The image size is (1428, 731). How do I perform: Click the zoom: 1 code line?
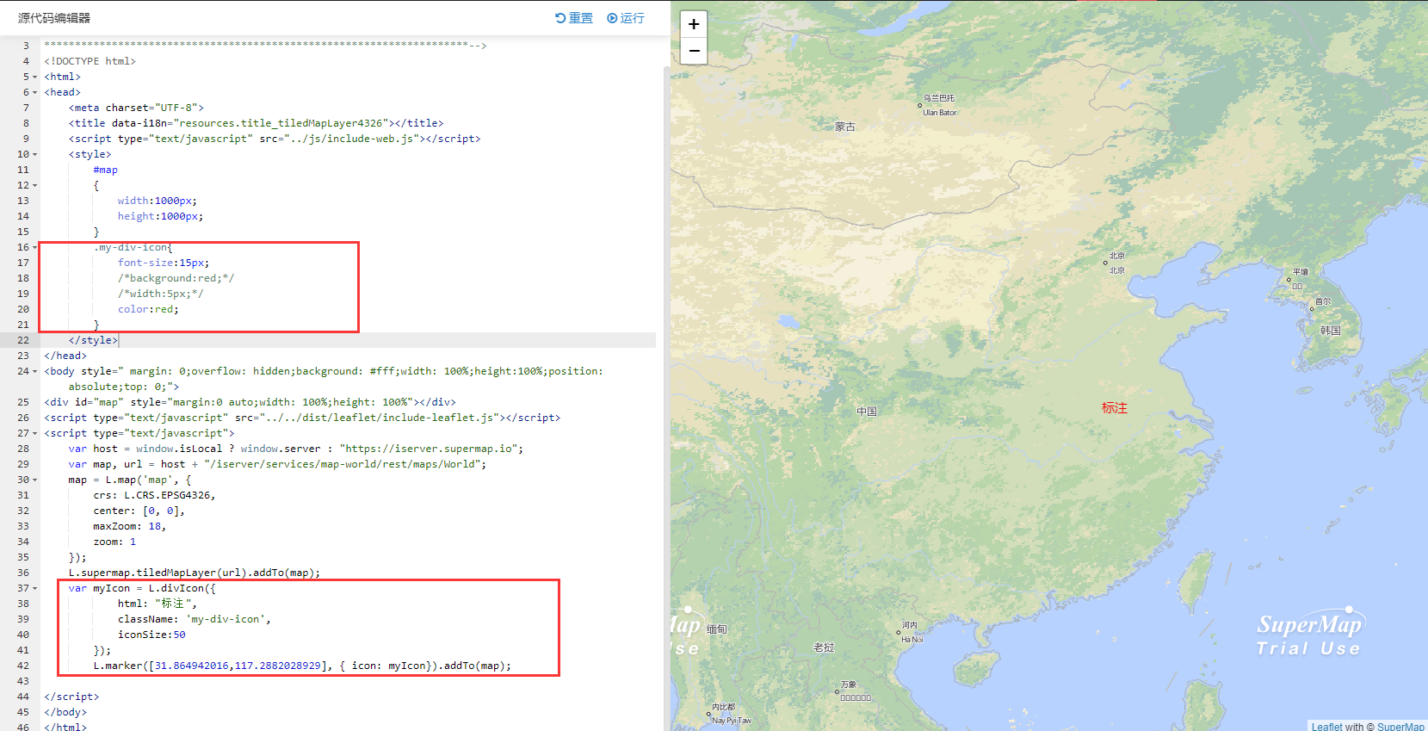(114, 542)
